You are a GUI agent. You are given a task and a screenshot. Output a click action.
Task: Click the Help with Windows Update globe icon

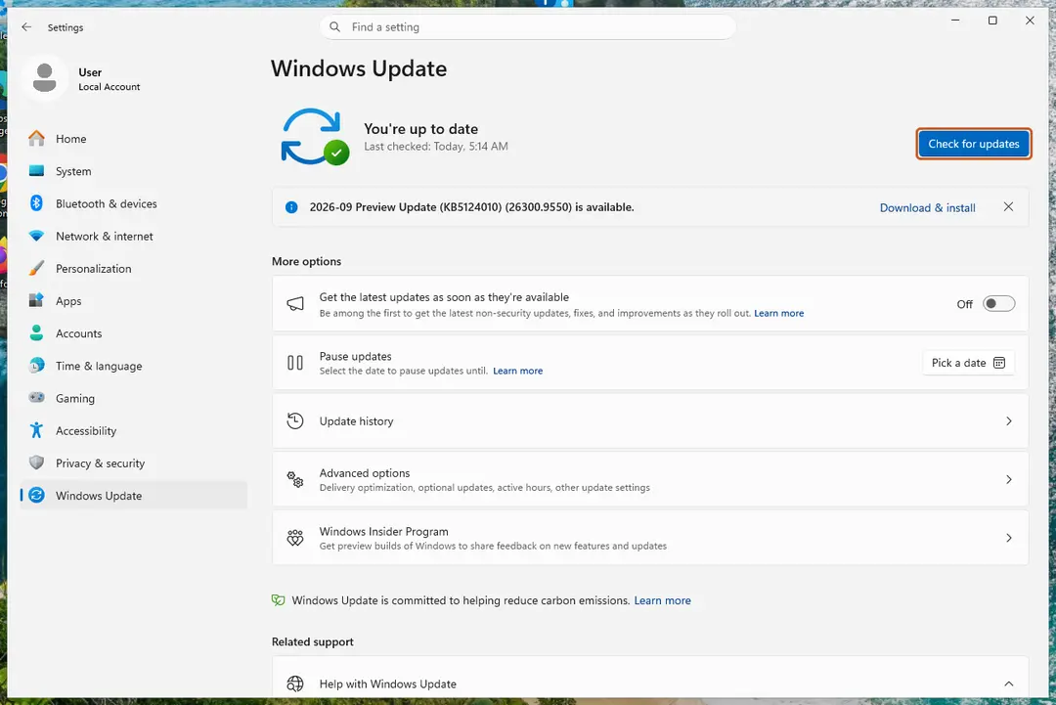[x=295, y=683]
